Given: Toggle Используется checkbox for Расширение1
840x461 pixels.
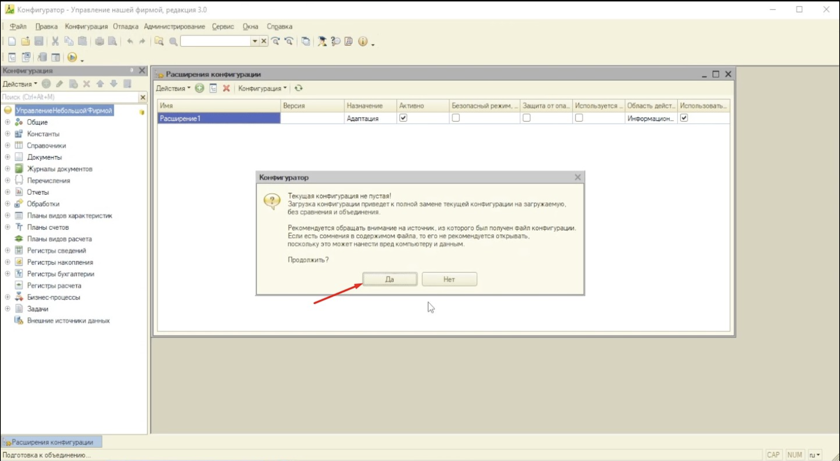Looking at the screenshot, I should click(x=579, y=118).
